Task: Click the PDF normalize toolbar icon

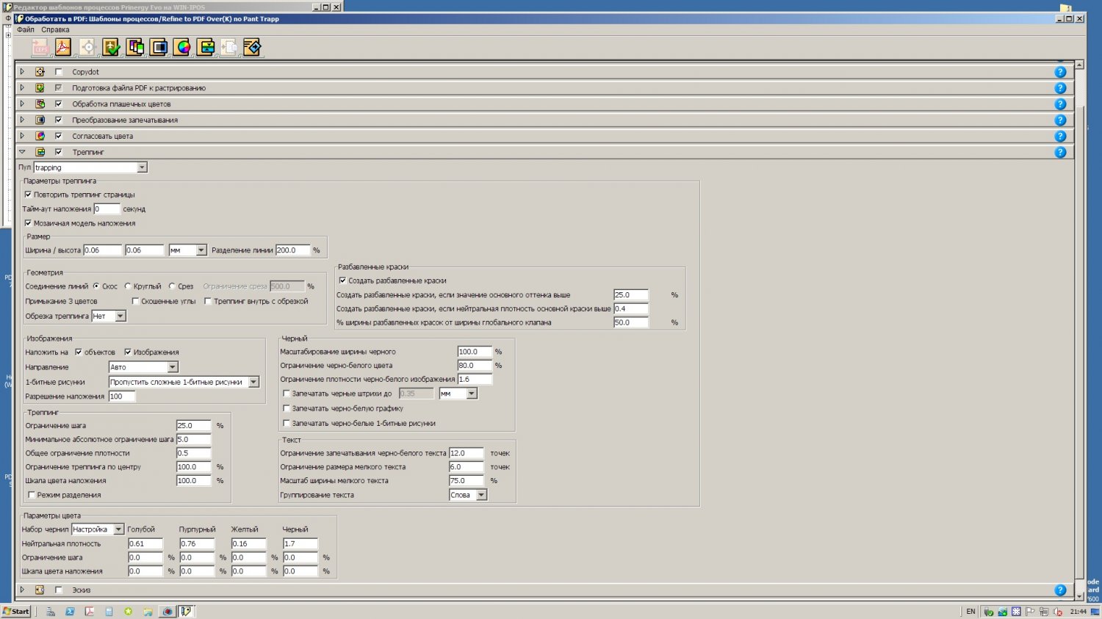Action: point(63,48)
